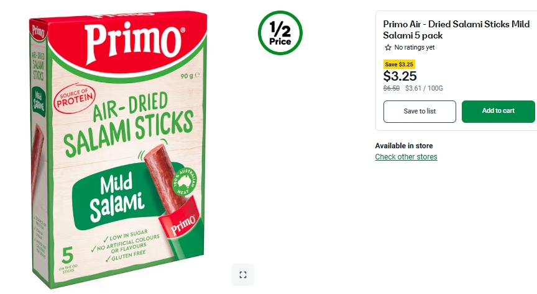Click the $3.61 per 100G unit price
Image resolution: width=537 pixels, height=294 pixels.
pos(424,89)
